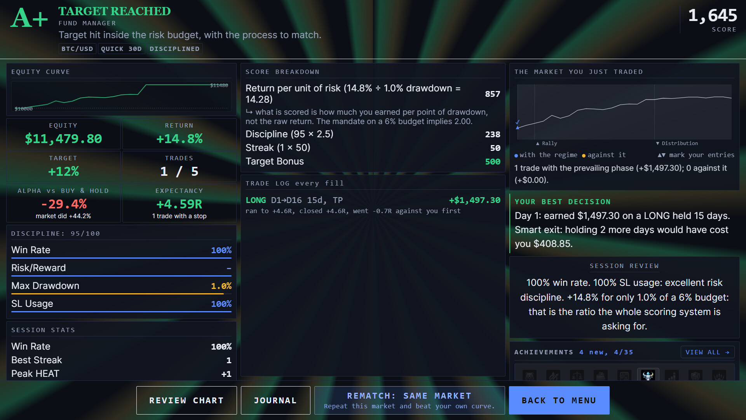Click the Max Drawdown progress bar

(x=121, y=294)
